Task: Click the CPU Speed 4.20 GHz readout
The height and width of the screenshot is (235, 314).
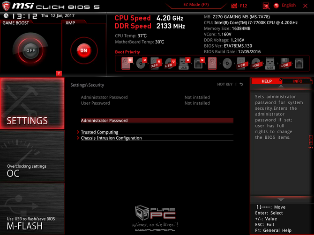Action: coord(149,18)
